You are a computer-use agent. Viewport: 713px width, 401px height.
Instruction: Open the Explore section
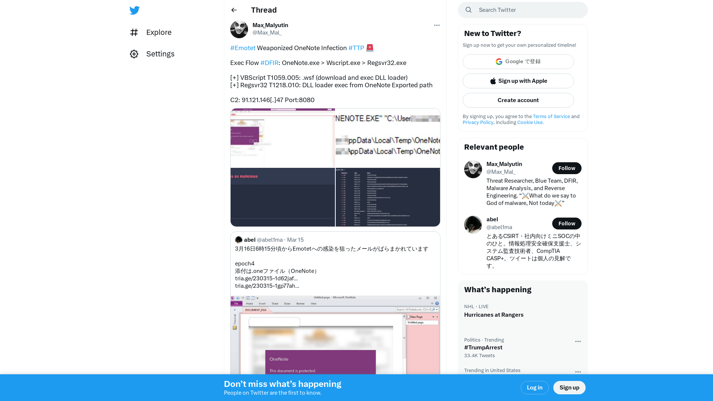pos(158,32)
